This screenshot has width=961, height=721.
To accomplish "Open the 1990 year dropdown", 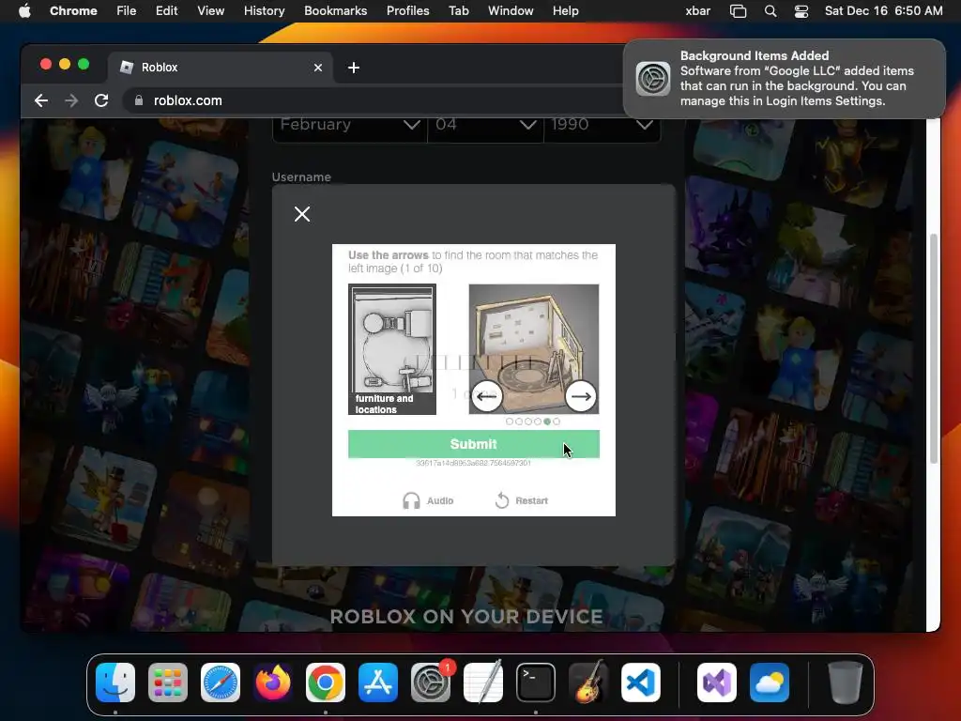I will 602,125.
